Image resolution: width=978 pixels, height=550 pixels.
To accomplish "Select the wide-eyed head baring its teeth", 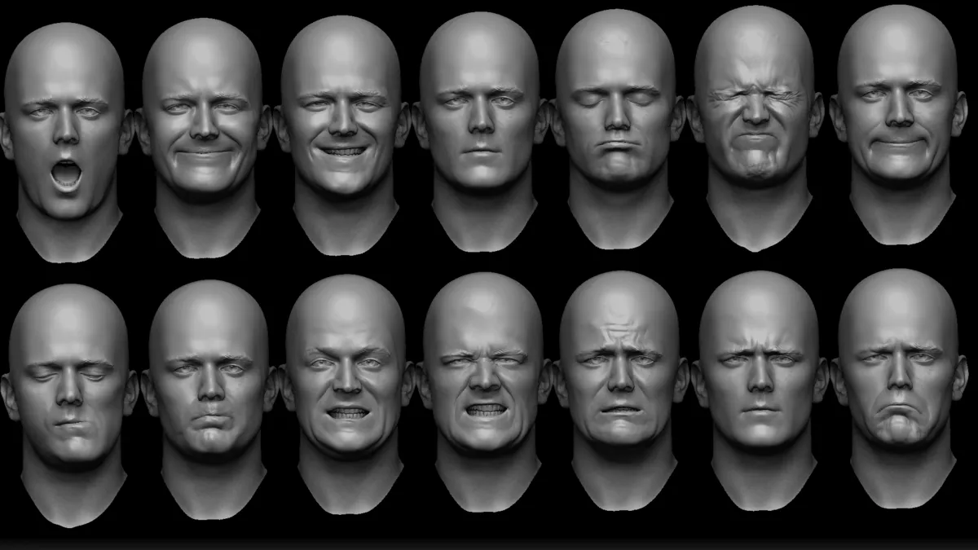I will coord(347,395).
